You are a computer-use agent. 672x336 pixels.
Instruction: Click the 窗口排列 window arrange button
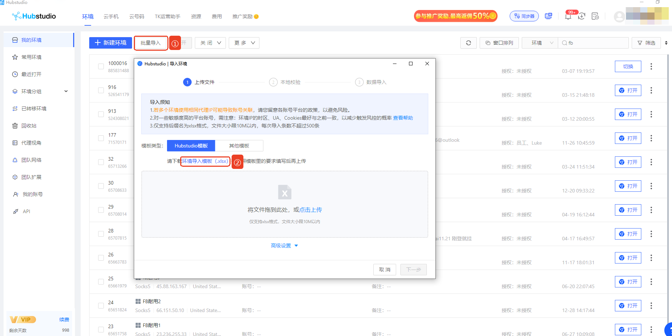tap(499, 43)
